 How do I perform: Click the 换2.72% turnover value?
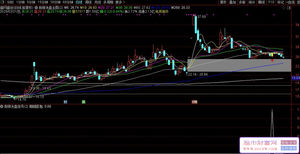(x=131, y=11)
